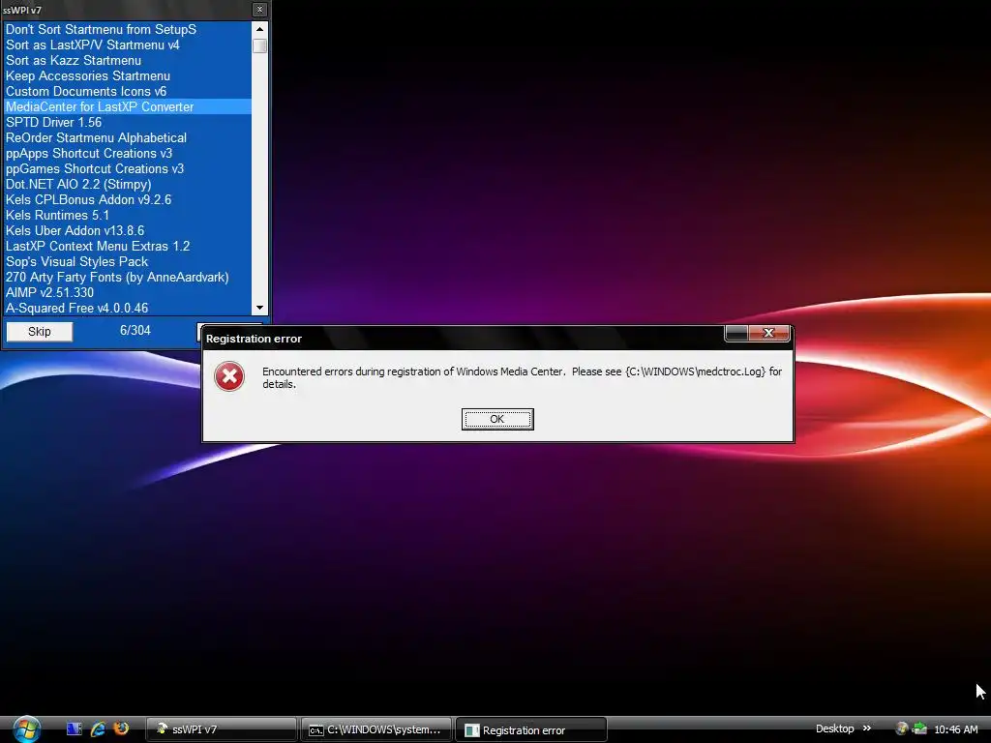Select LastXP Context Menu Extras 1.2
The image size is (991, 743).
point(128,246)
